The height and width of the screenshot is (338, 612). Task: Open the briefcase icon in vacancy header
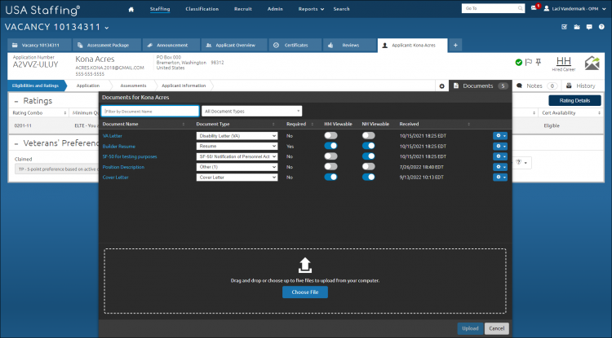coord(577,27)
